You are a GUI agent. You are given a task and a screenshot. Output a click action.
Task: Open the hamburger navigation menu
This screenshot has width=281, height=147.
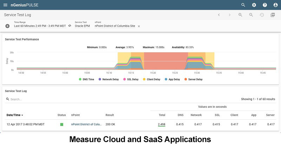5,5
